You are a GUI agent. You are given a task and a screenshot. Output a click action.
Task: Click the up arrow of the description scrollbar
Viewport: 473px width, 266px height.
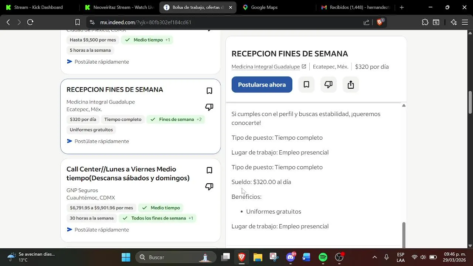coord(404,106)
